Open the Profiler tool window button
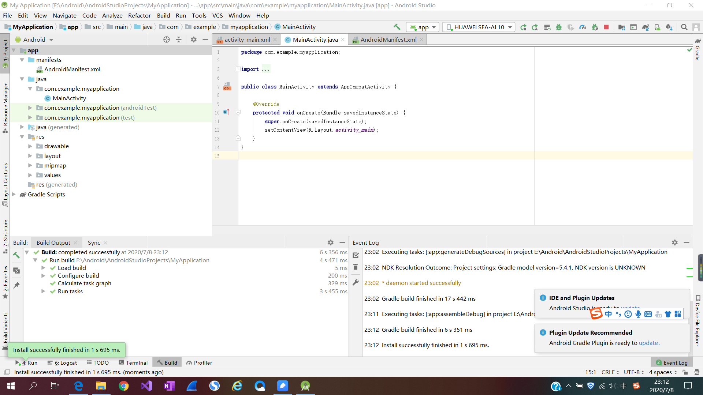Screen dimensions: 703x395 click(199, 363)
